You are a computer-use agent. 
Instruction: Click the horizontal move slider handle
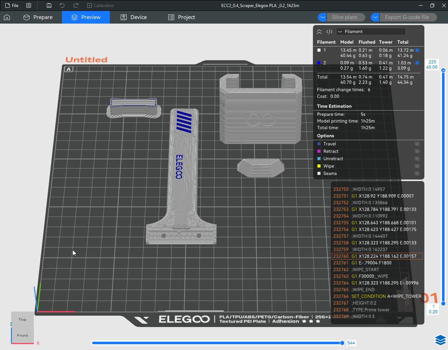pyautogui.click(x=342, y=343)
